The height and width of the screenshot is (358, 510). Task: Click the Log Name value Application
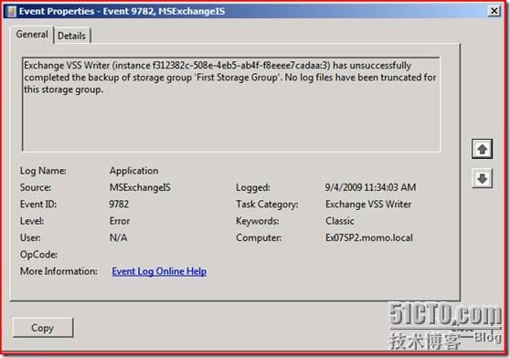click(134, 171)
